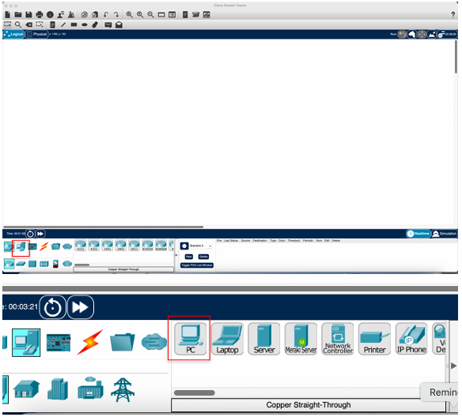Click the New Cluster cloud icon
The height and width of the screenshot is (417, 462).
pos(412,35)
